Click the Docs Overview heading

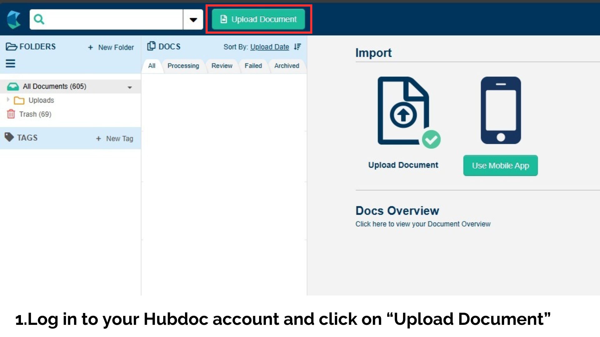pyautogui.click(x=397, y=211)
